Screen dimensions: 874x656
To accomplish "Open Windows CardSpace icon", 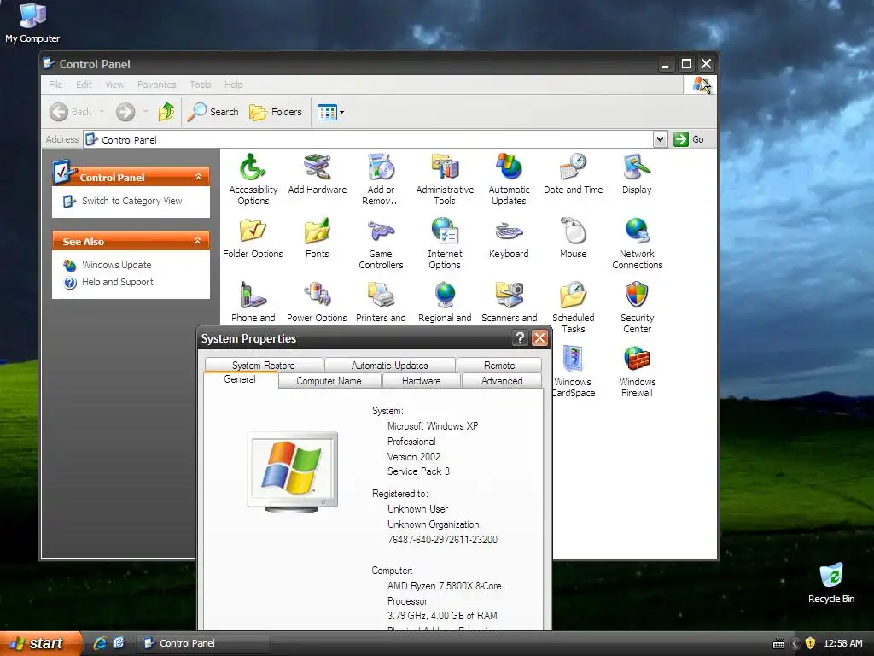I will tap(573, 372).
